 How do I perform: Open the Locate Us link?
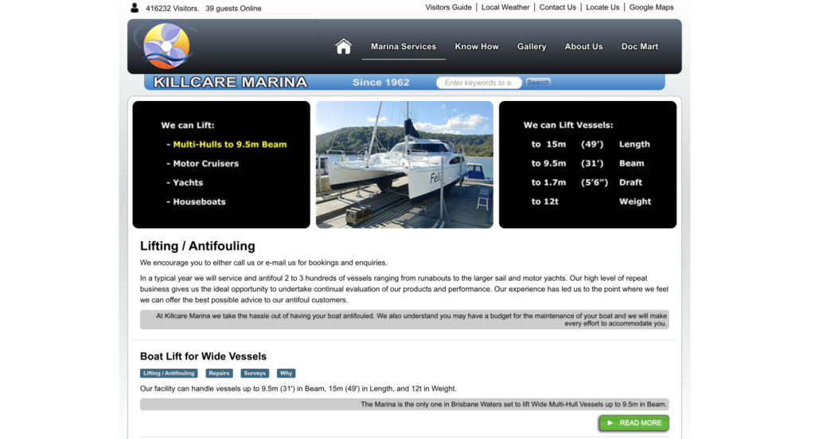click(x=602, y=7)
